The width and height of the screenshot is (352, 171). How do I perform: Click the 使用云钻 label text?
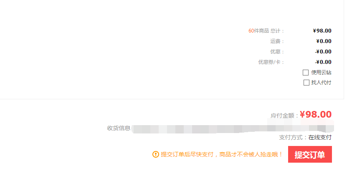(x=321, y=73)
